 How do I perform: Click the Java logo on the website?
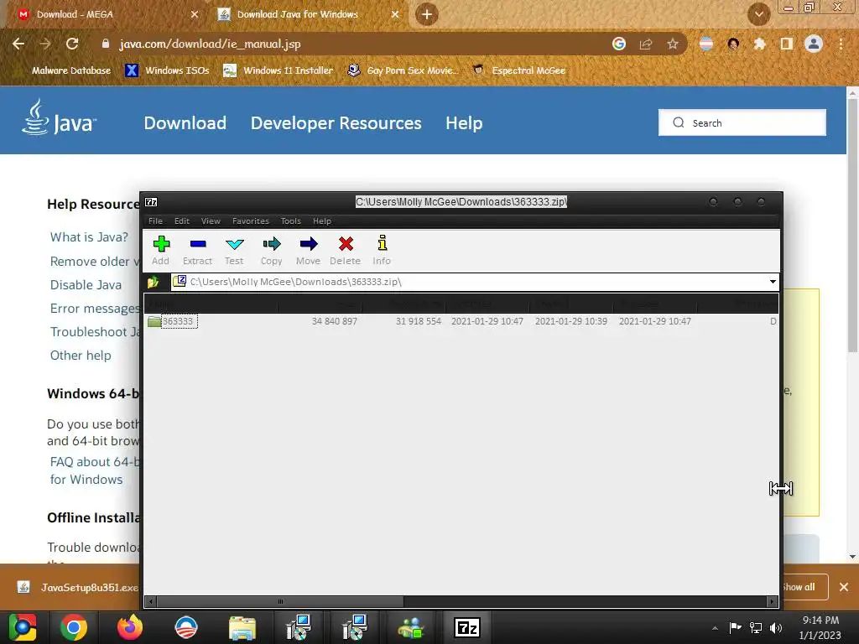pyautogui.click(x=59, y=117)
